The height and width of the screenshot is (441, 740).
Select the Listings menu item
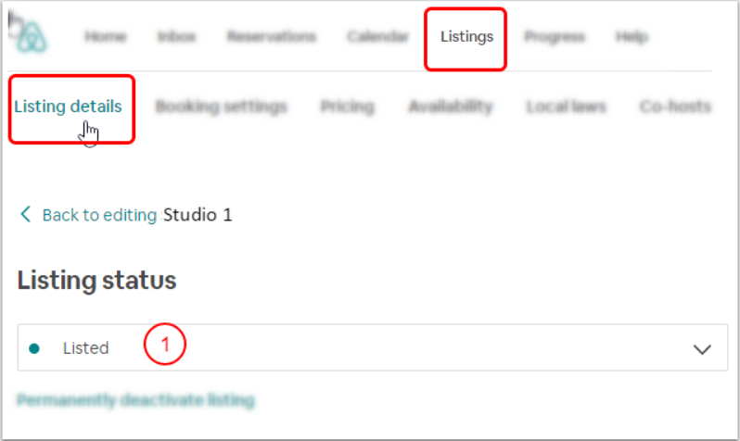(466, 37)
